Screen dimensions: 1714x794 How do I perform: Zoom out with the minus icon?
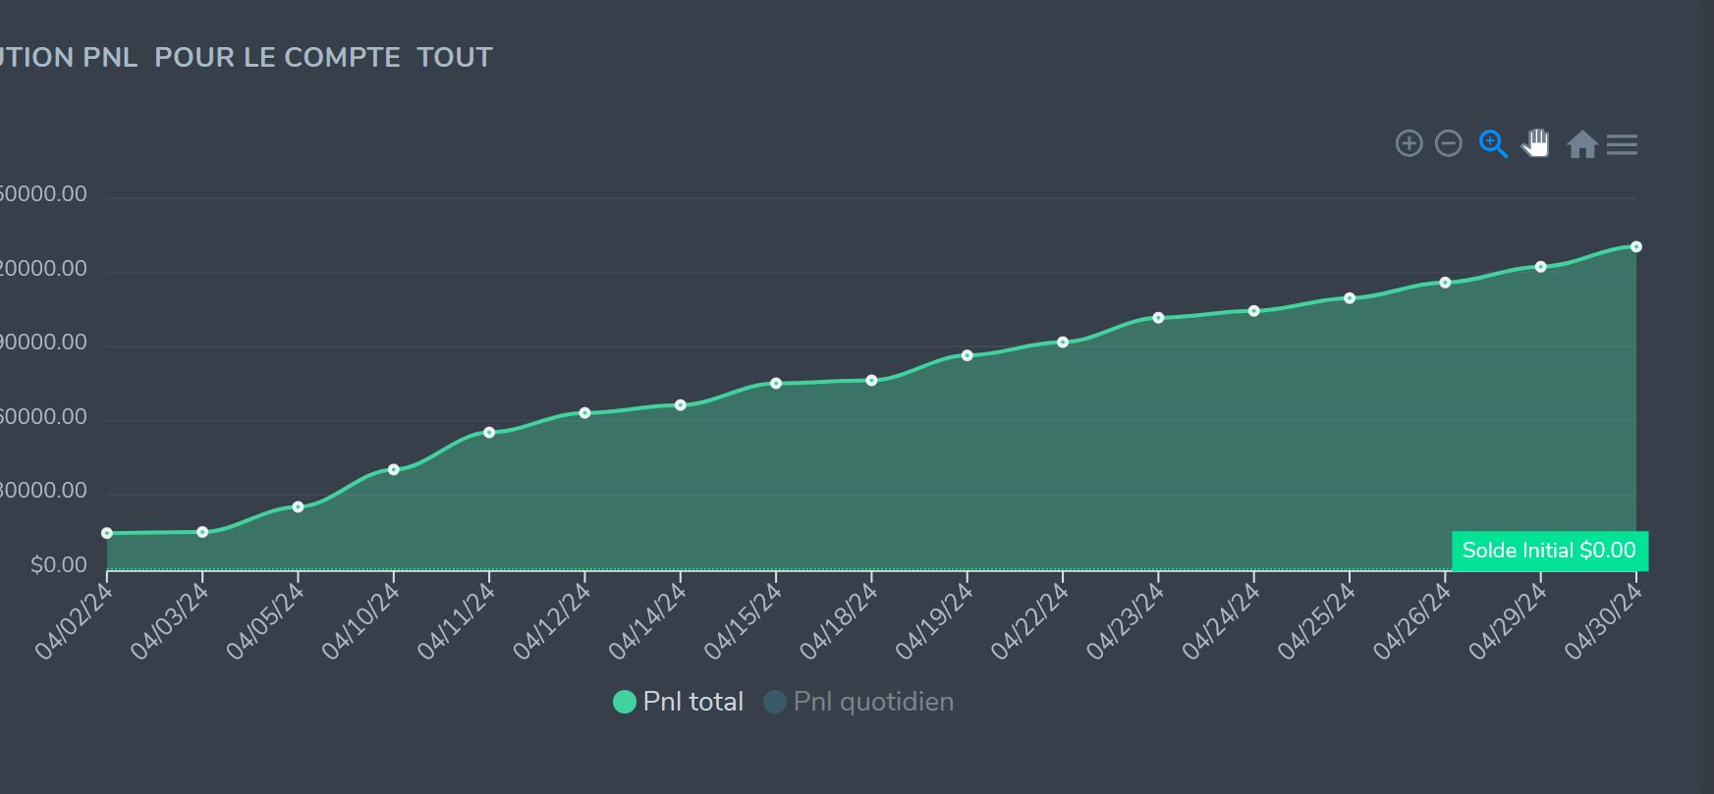[1449, 143]
